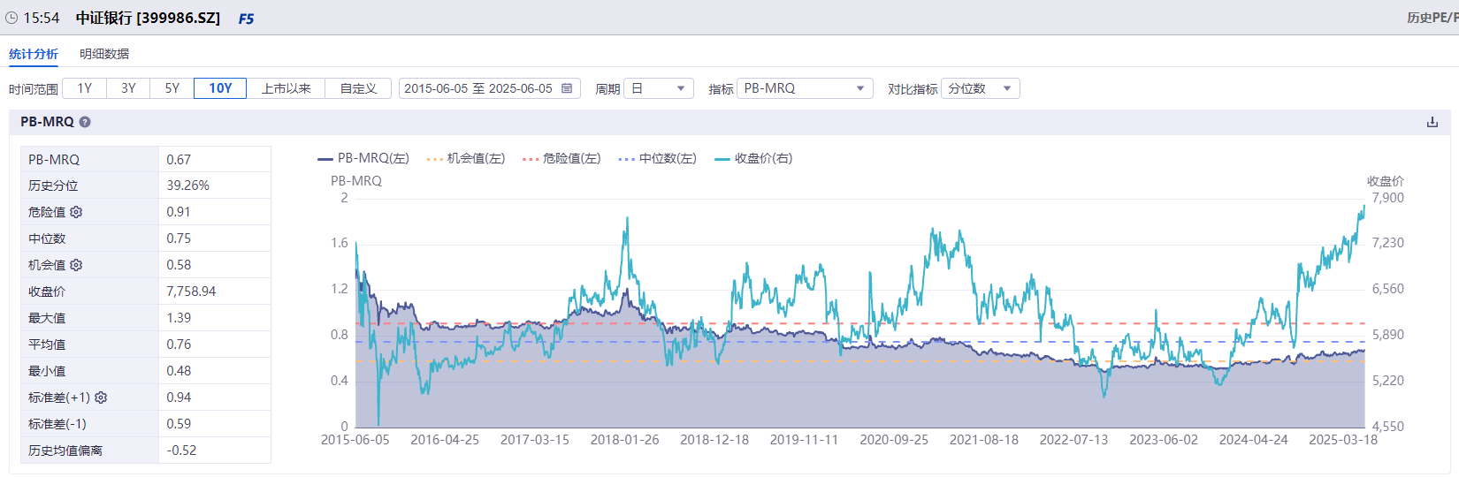Switch to the 统计分析 tab

[34, 54]
